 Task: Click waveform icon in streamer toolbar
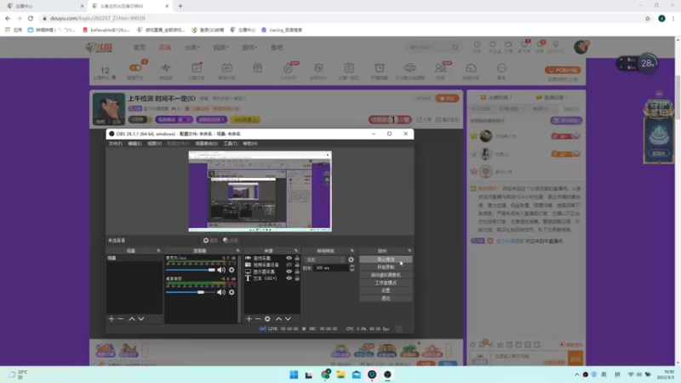(166, 68)
